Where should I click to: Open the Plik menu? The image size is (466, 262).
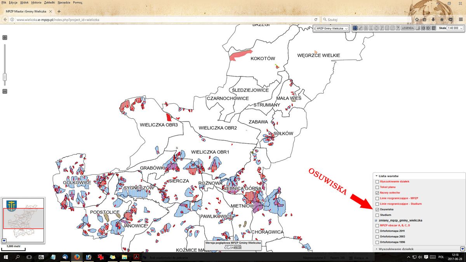pyautogui.click(x=4, y=2)
